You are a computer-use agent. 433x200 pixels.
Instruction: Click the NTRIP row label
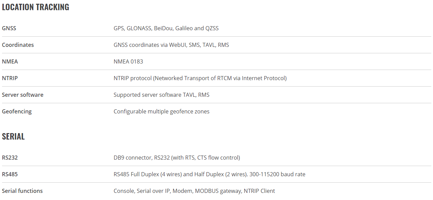click(x=10, y=78)
